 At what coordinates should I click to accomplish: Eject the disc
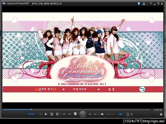tap(161, 114)
